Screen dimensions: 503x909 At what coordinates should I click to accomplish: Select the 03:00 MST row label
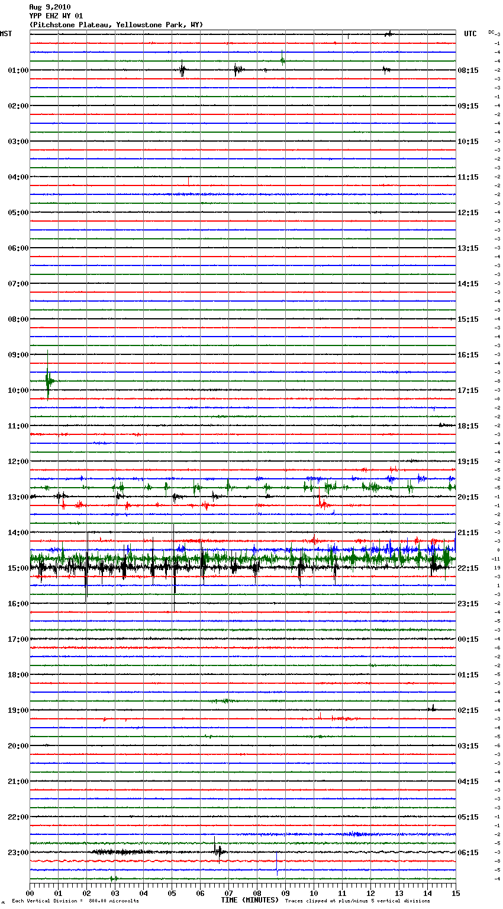(x=18, y=142)
